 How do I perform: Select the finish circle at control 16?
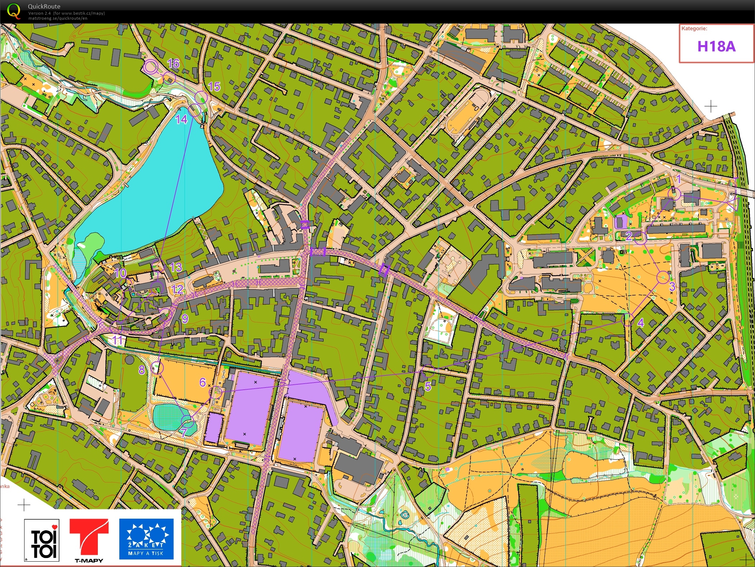tap(151, 66)
